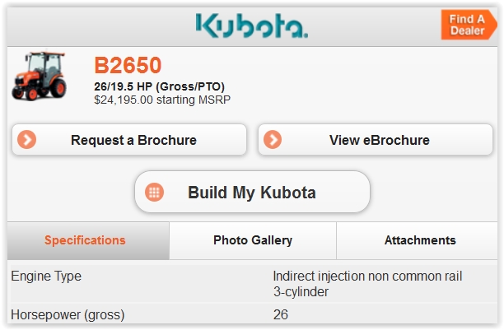This screenshot has height=330, width=504.
Task: Tap the Request a Brochure label
Action: tap(133, 140)
